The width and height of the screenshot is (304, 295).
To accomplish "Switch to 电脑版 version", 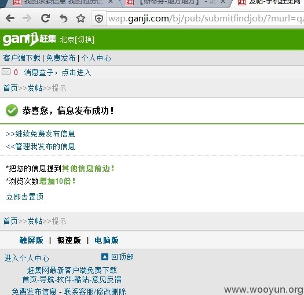I will pos(107,241).
